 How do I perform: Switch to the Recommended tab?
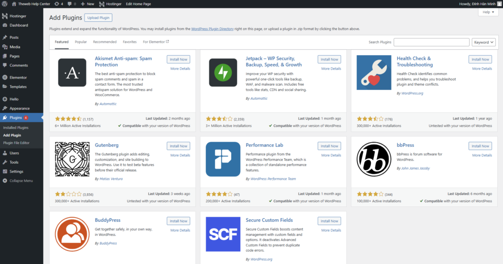pyautogui.click(x=105, y=42)
